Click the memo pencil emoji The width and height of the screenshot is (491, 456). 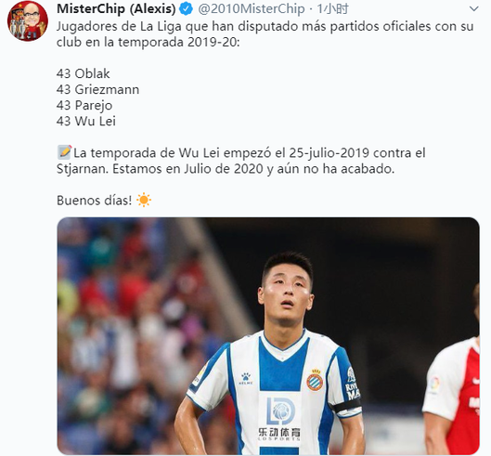[x=65, y=152]
